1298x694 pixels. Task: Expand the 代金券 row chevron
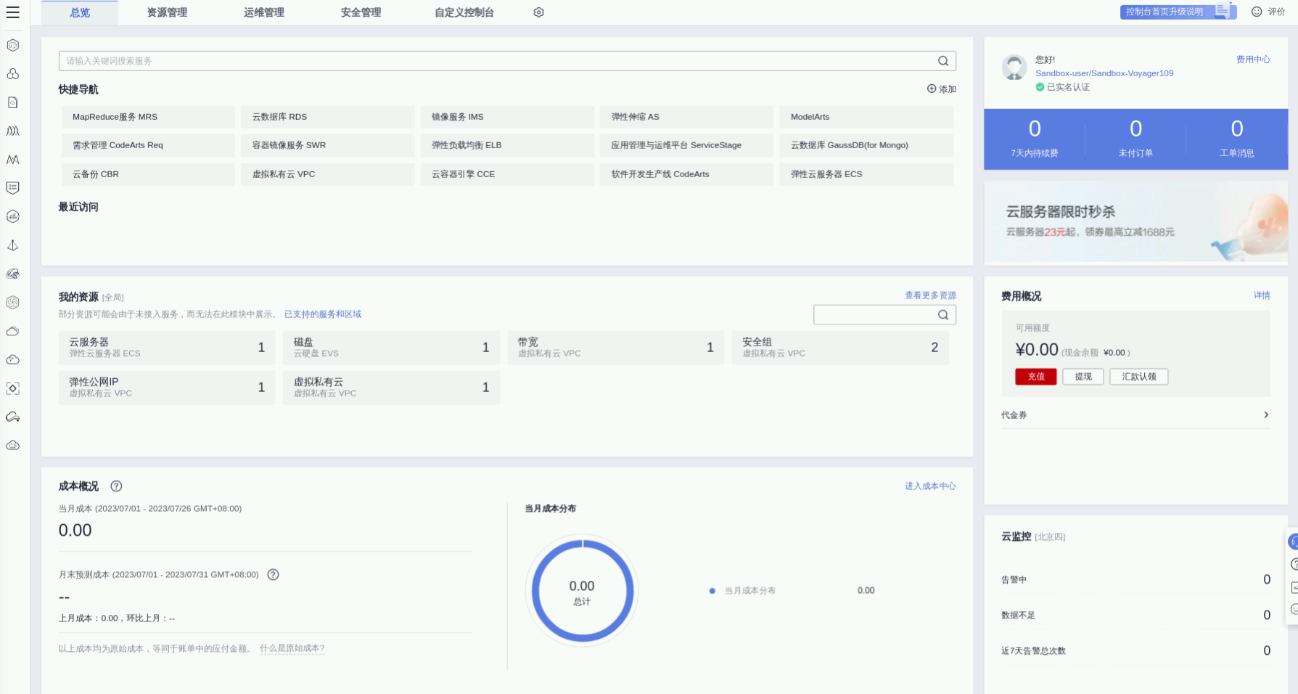[1266, 415]
